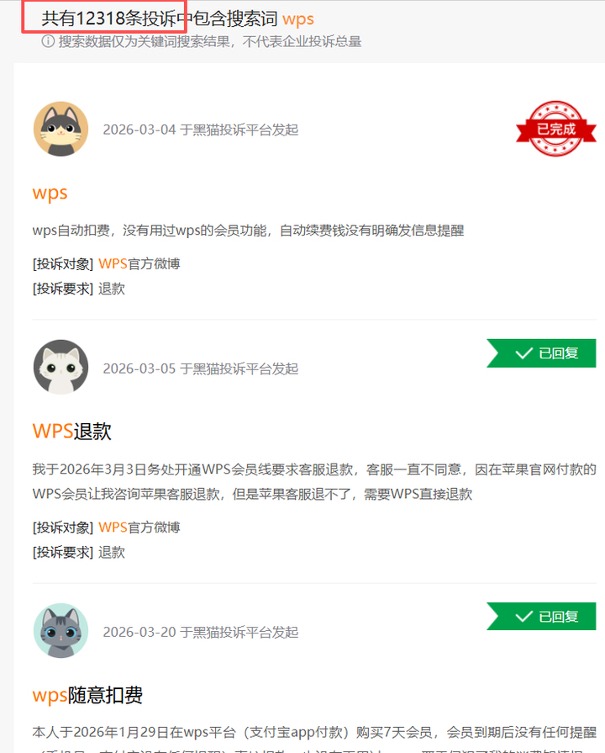Viewport: 605px width, 753px height.
Task: Click WPS官方微博 target in second complaint
Action: (139, 528)
